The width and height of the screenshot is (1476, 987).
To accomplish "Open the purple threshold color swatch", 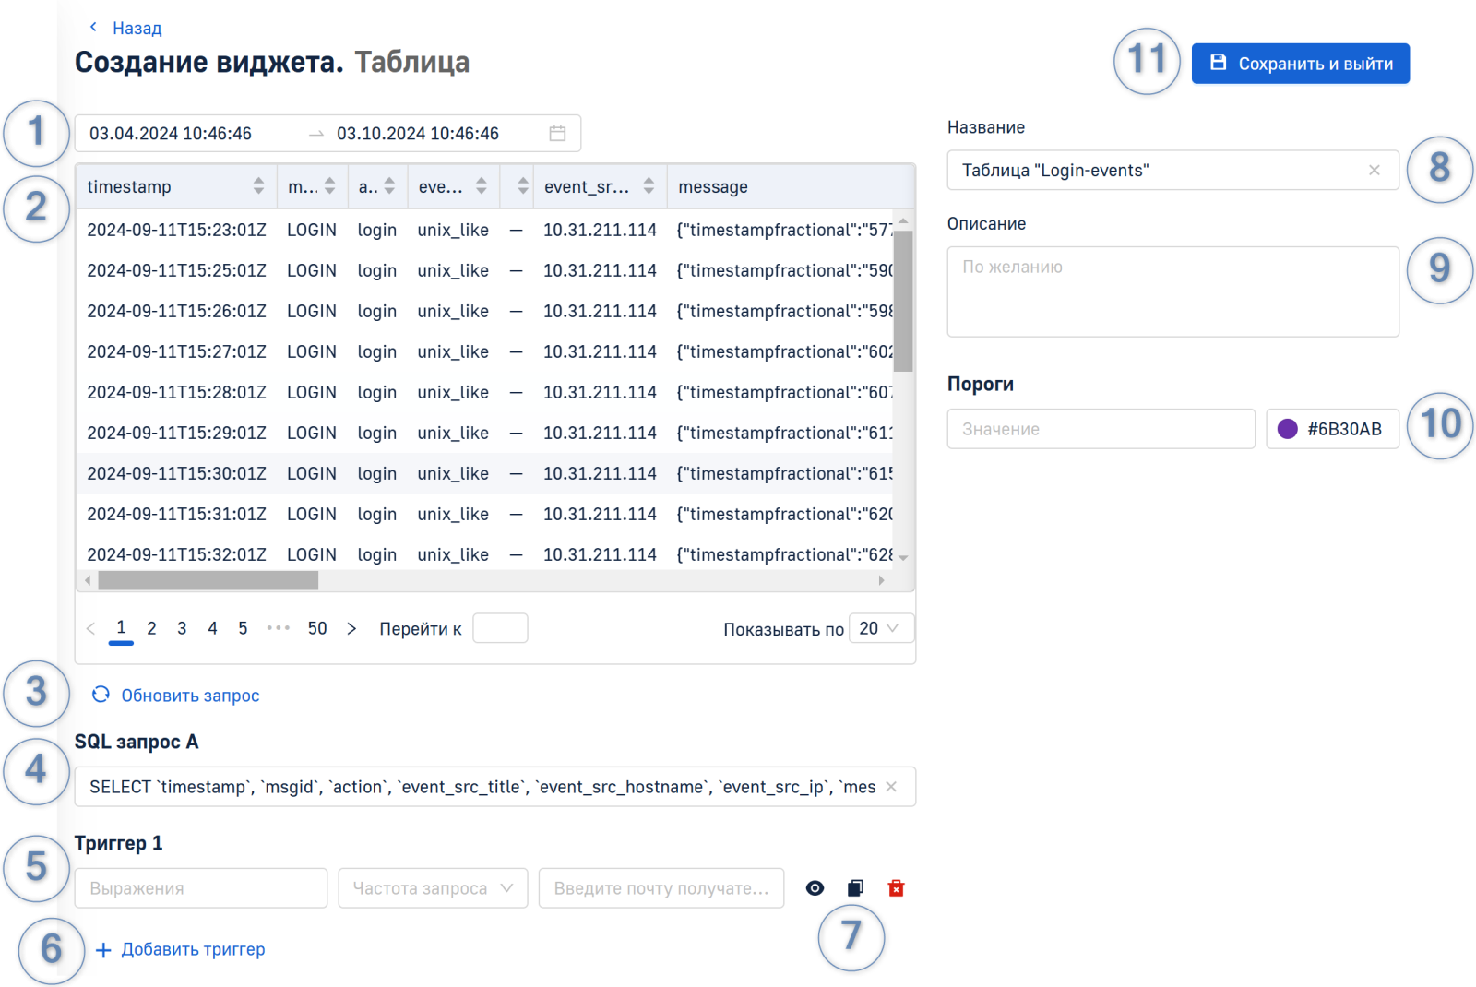I will click(1288, 429).
